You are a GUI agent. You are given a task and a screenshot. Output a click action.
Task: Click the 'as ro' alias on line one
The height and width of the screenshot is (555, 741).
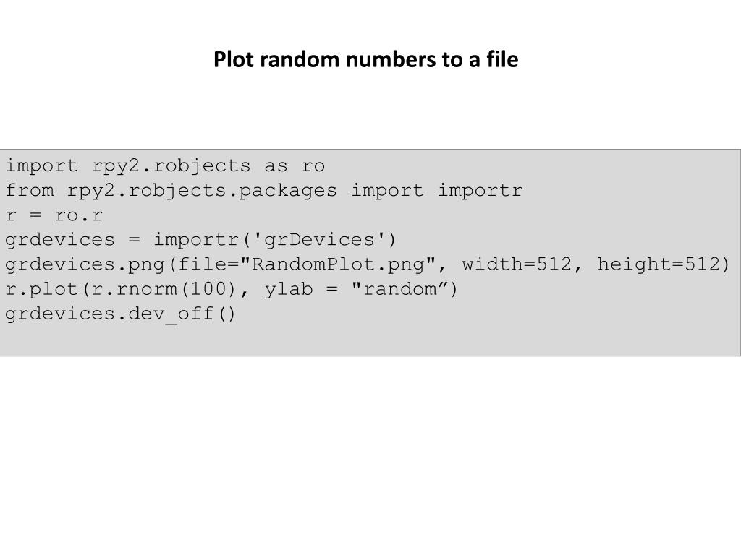point(294,166)
